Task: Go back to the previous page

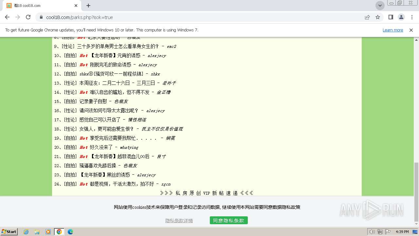Action: 7,17
